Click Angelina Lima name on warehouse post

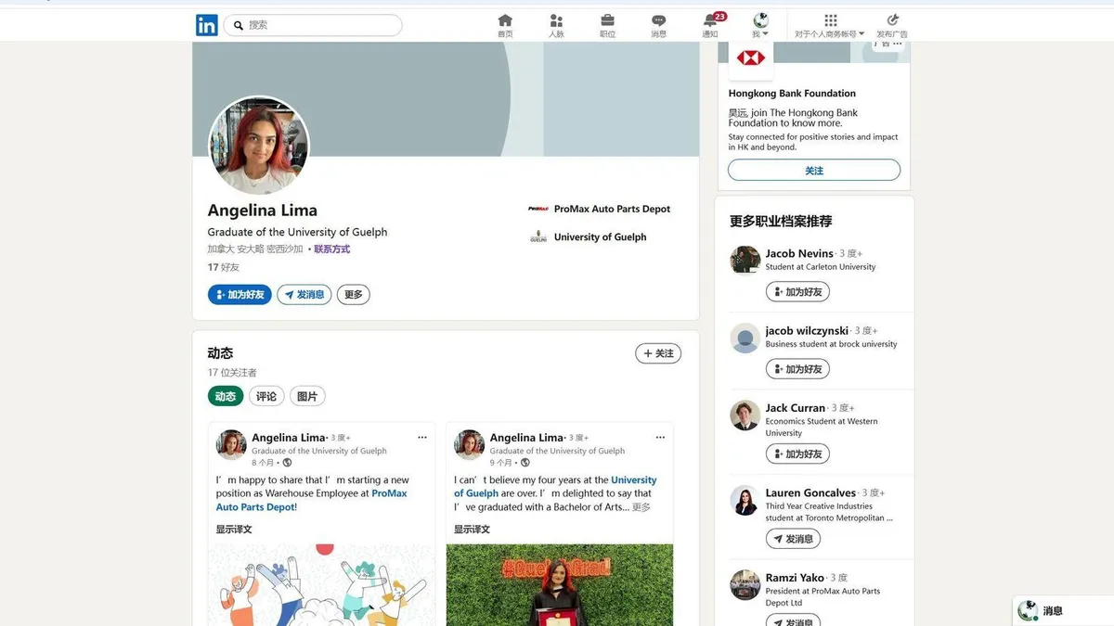pos(289,438)
